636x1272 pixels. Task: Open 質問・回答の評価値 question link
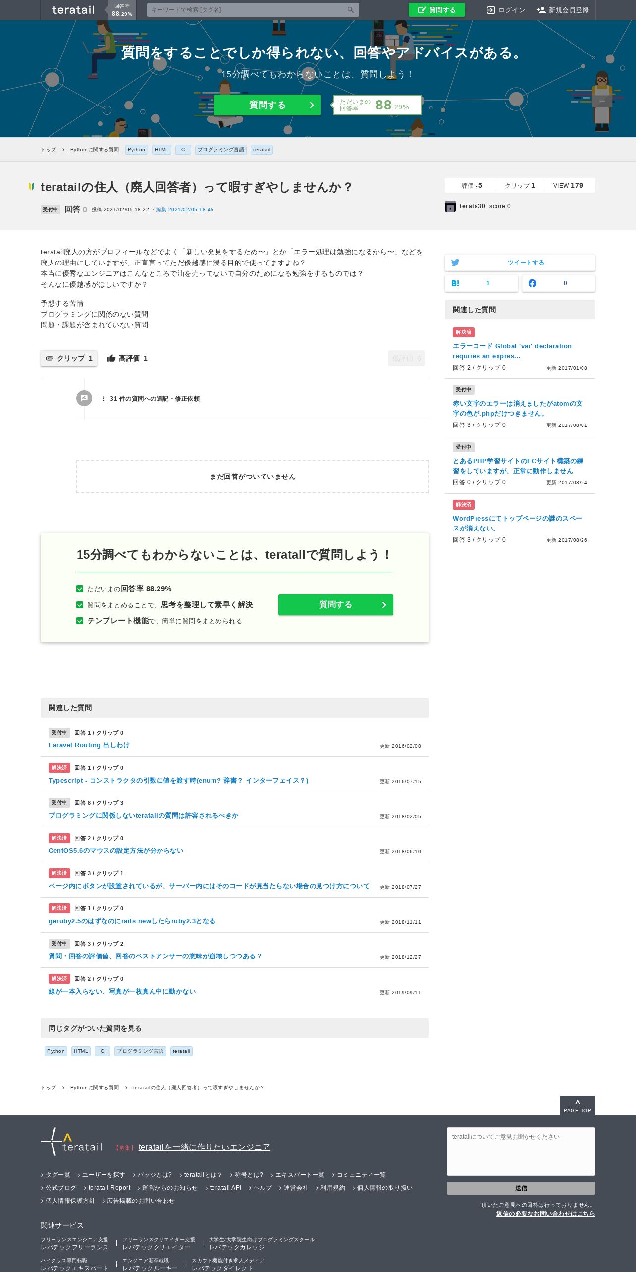[x=155, y=956]
